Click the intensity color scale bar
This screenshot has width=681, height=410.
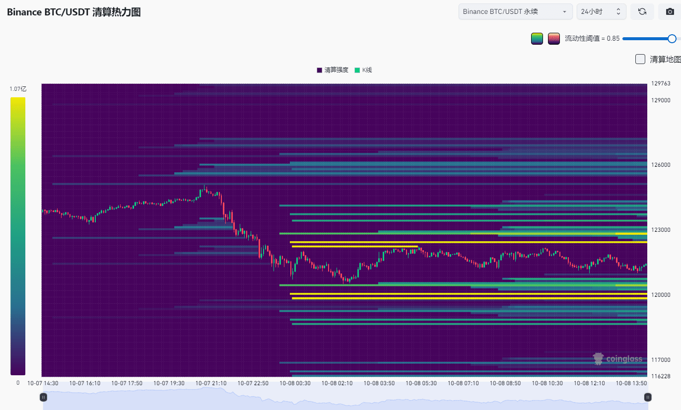click(18, 236)
